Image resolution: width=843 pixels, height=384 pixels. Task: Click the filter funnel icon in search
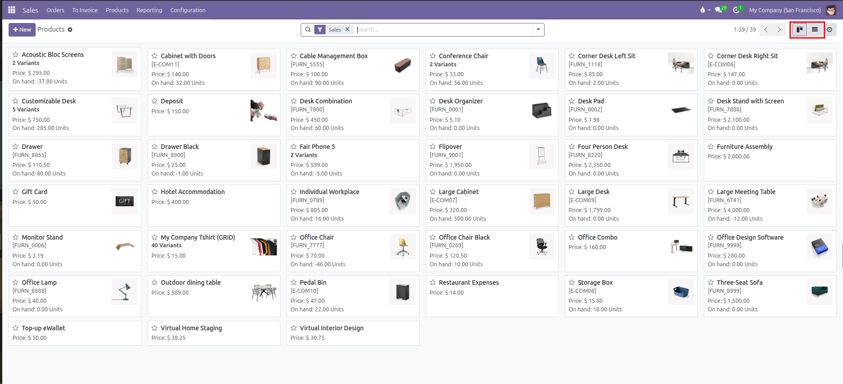320,30
